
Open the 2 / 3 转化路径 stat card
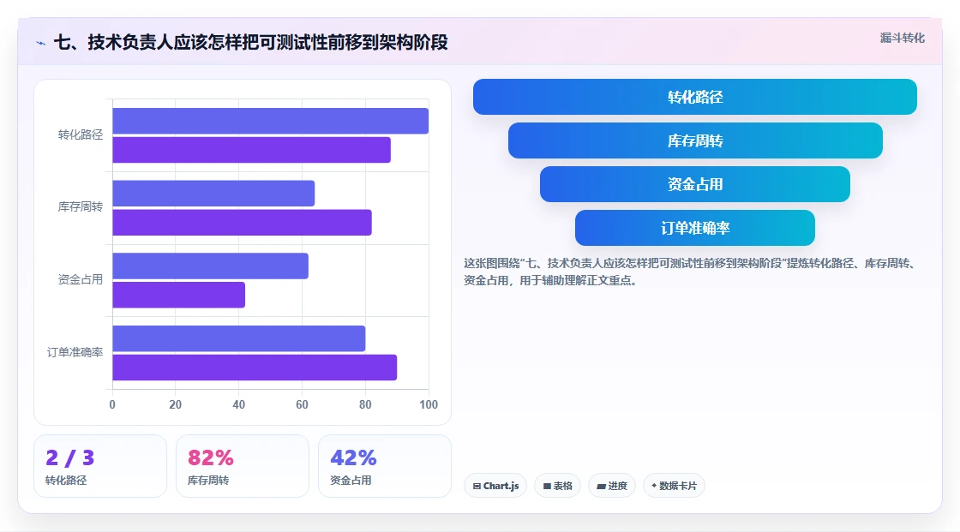pyautogui.click(x=100, y=466)
